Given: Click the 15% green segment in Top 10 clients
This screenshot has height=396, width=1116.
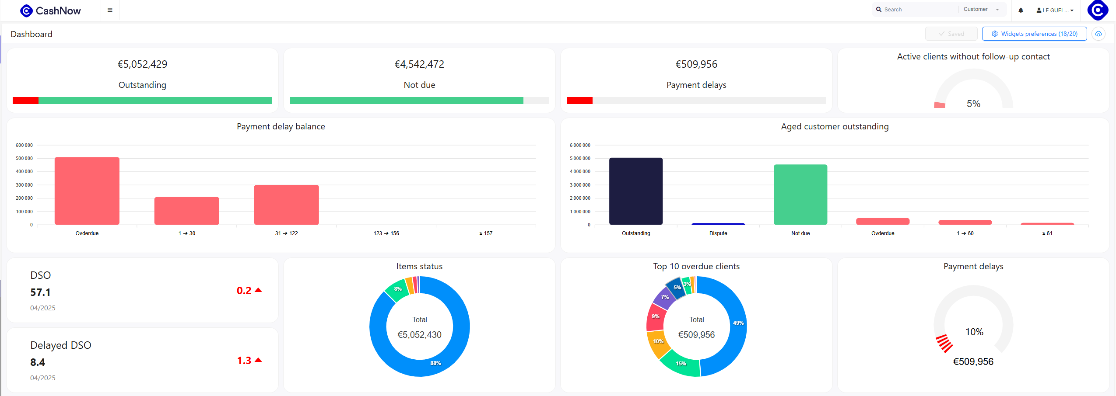Looking at the screenshot, I should tap(681, 364).
